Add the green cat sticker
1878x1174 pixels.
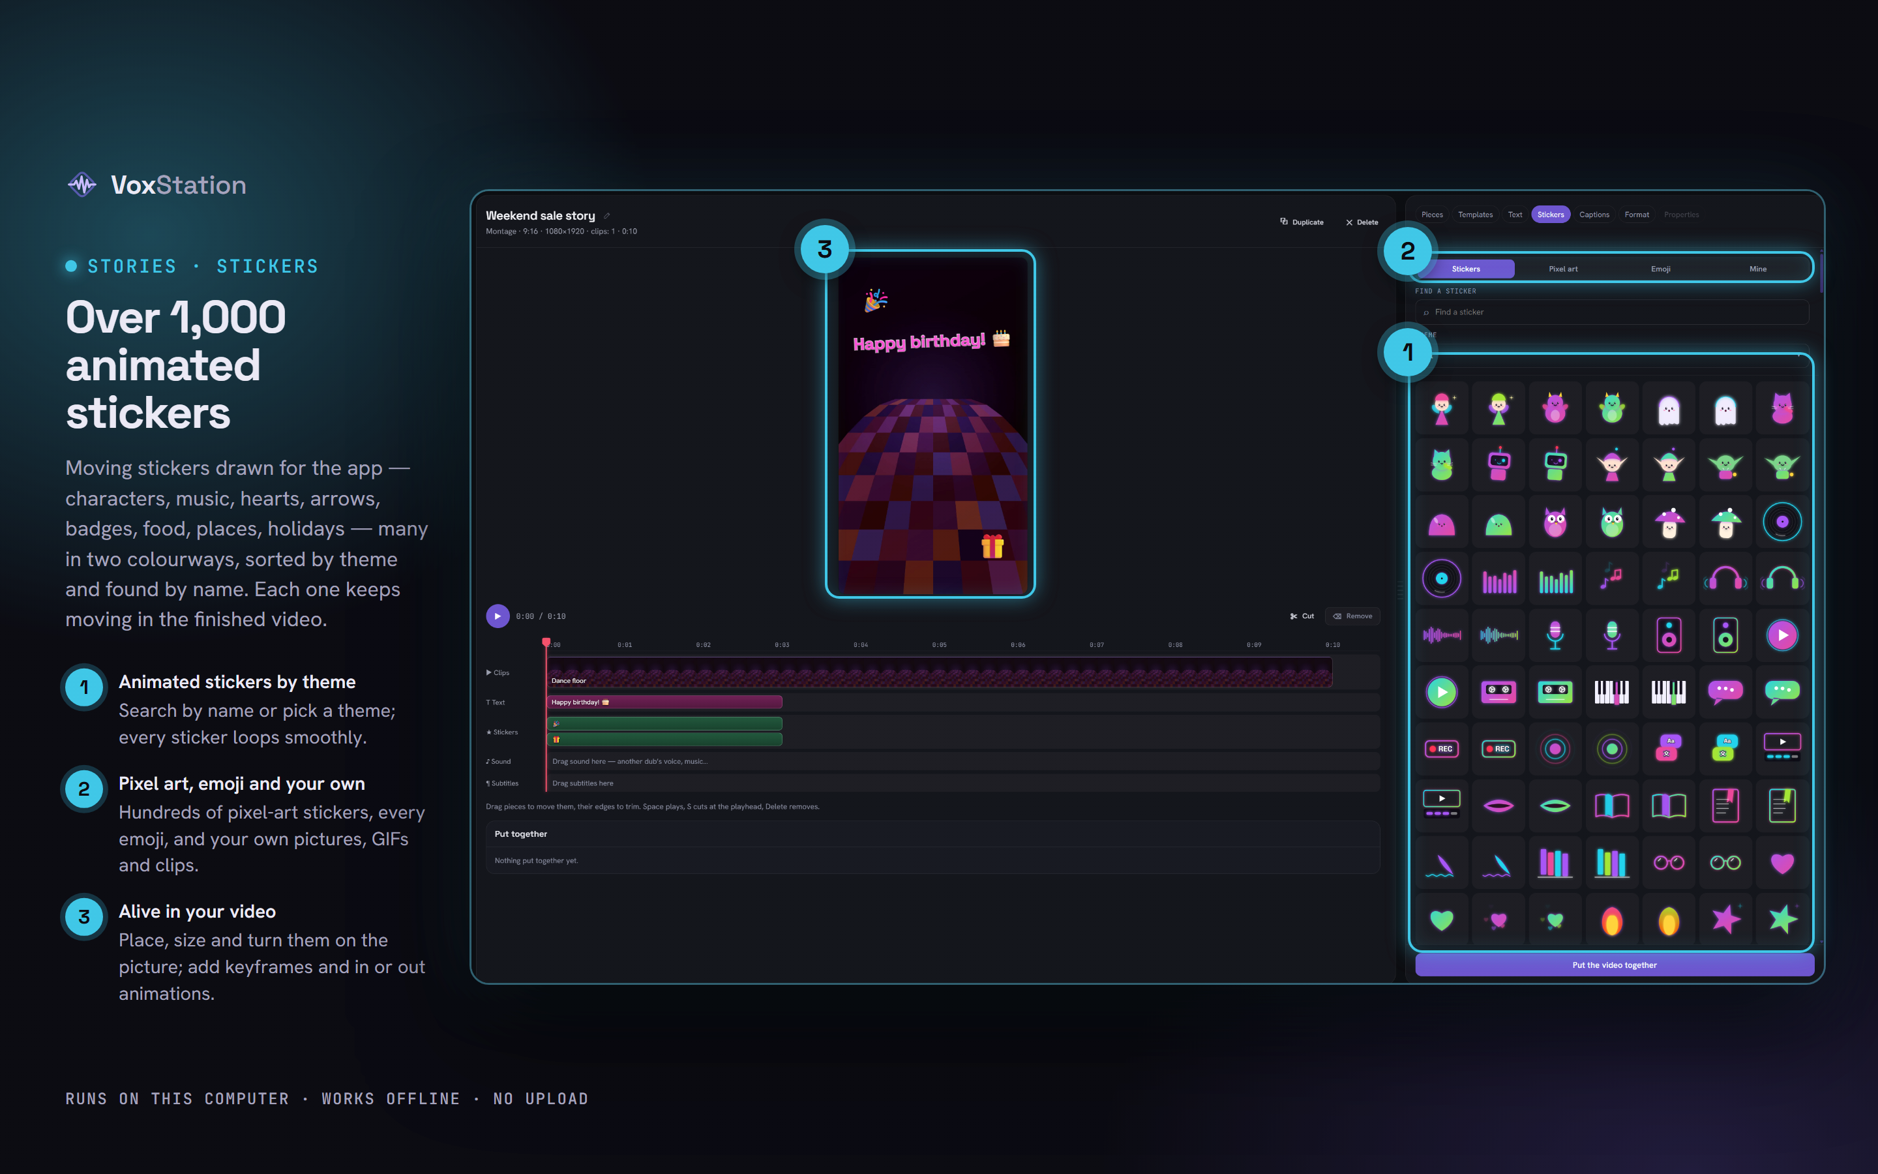[1441, 464]
